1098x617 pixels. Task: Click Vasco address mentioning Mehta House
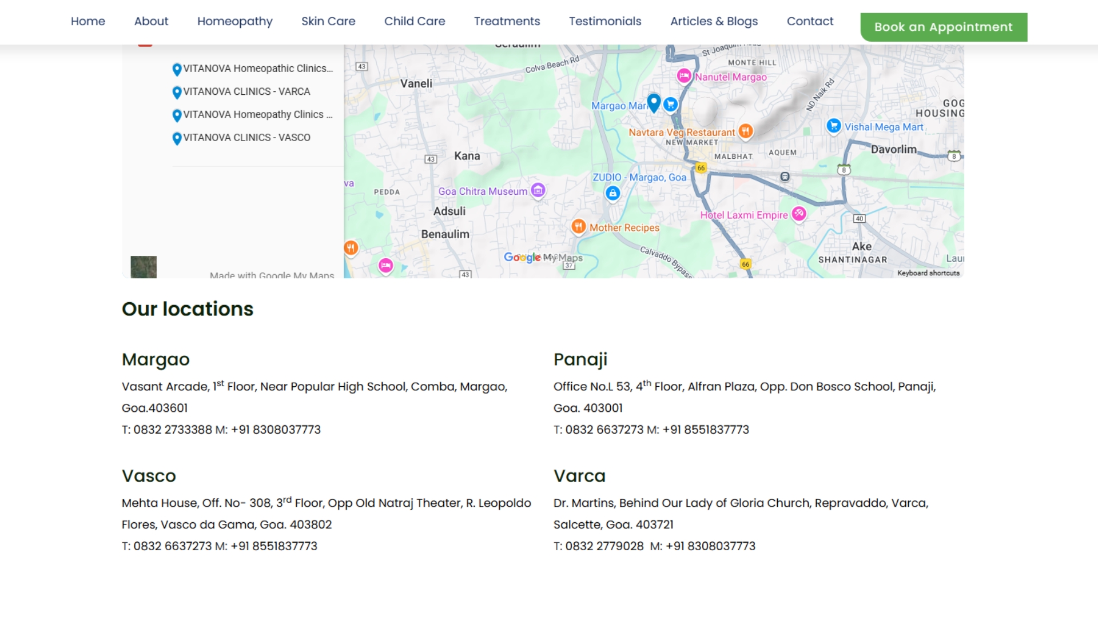point(327,514)
